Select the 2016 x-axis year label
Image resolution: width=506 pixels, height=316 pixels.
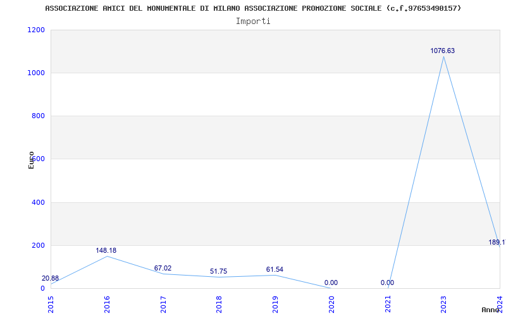point(107,304)
